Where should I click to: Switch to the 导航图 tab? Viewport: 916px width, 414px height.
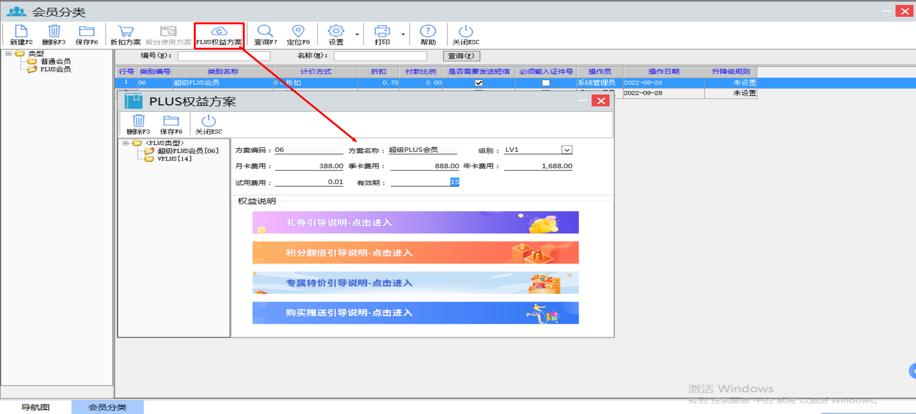tap(36, 407)
